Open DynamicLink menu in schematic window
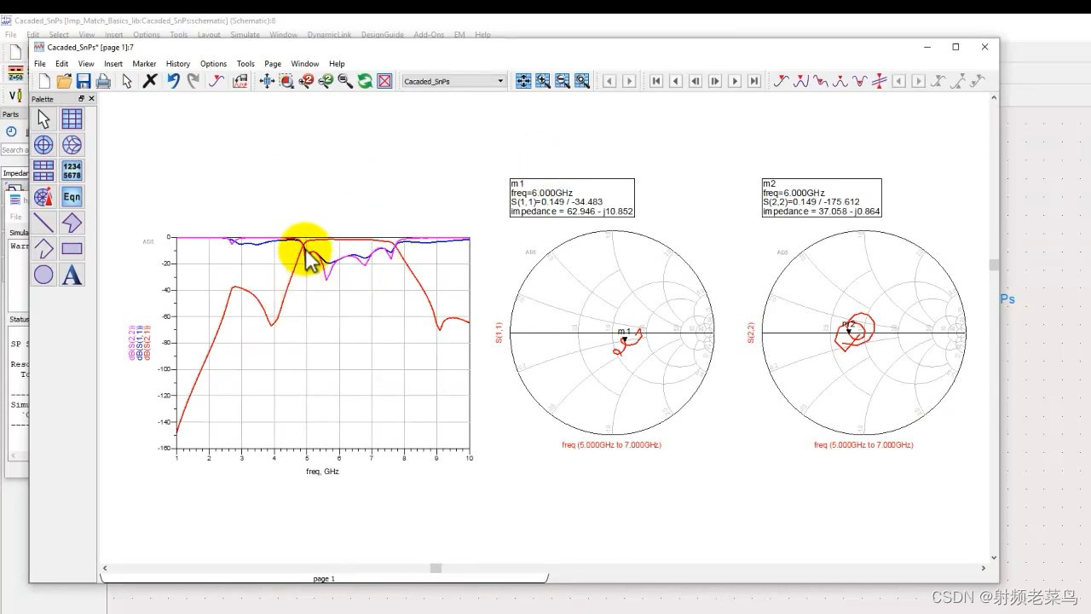 pyautogui.click(x=327, y=35)
